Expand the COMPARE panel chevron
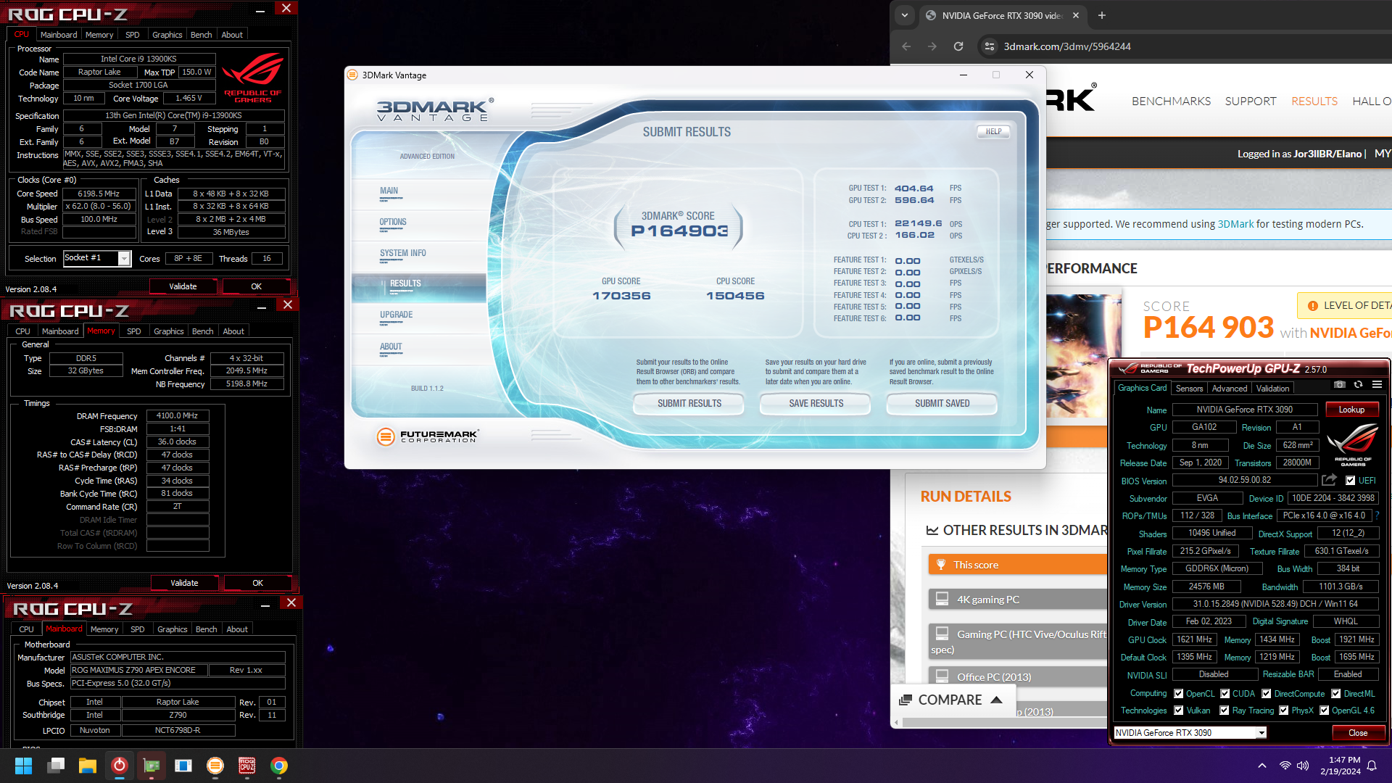Viewport: 1392px width, 783px height. pos(996,700)
